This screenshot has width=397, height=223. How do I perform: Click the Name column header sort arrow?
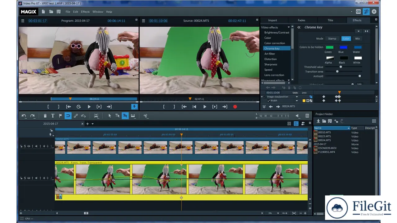[x=349, y=128]
